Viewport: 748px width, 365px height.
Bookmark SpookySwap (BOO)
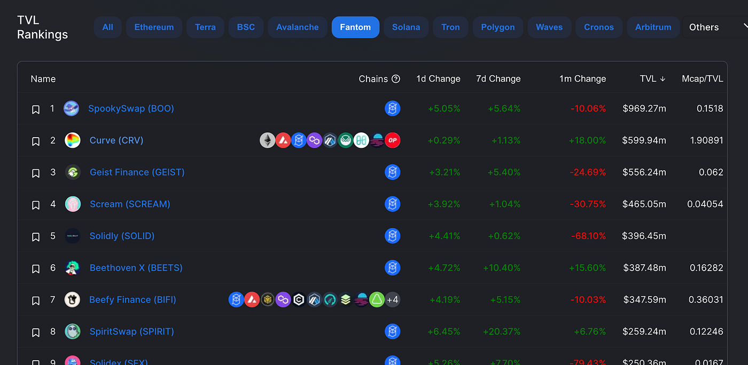(36, 109)
